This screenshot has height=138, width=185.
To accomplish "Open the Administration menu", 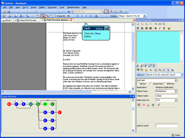I will pyautogui.click(x=73, y=7).
